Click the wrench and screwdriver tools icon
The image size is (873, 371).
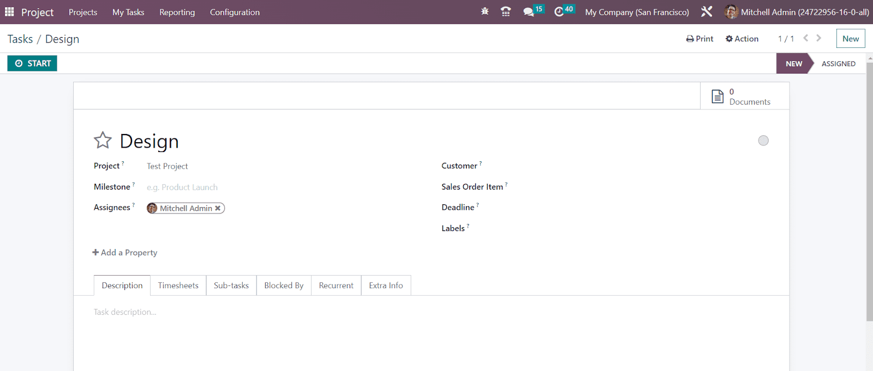click(707, 11)
